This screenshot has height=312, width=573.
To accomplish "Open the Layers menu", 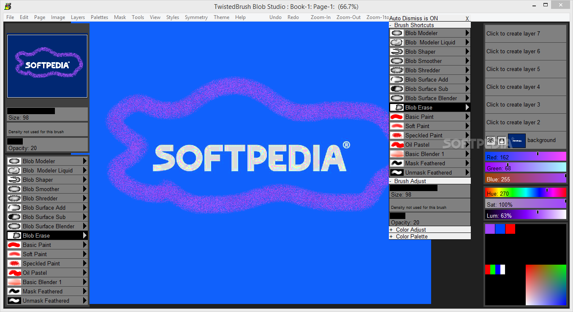I will [x=78, y=17].
